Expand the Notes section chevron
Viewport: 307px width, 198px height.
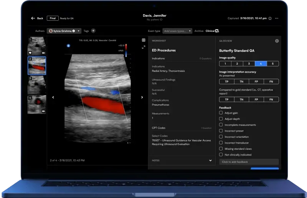tap(210, 160)
